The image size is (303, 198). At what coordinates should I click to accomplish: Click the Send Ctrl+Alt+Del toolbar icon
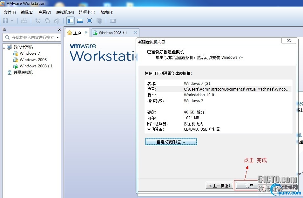24,20
